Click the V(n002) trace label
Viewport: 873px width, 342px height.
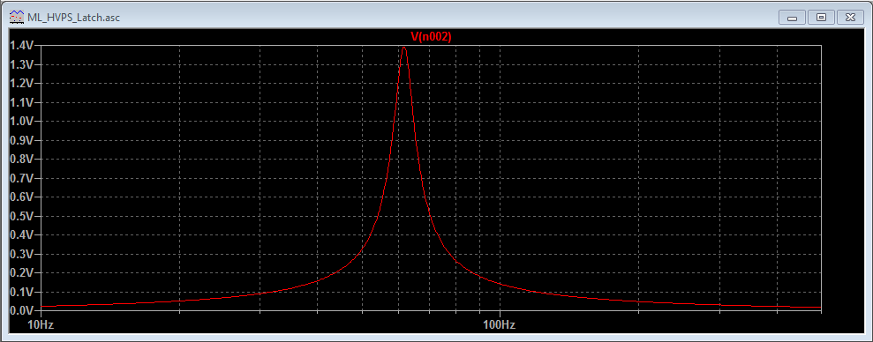(431, 37)
